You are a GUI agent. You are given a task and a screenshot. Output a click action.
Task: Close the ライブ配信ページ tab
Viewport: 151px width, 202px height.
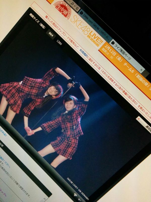pyautogui.click(x=141, y=70)
